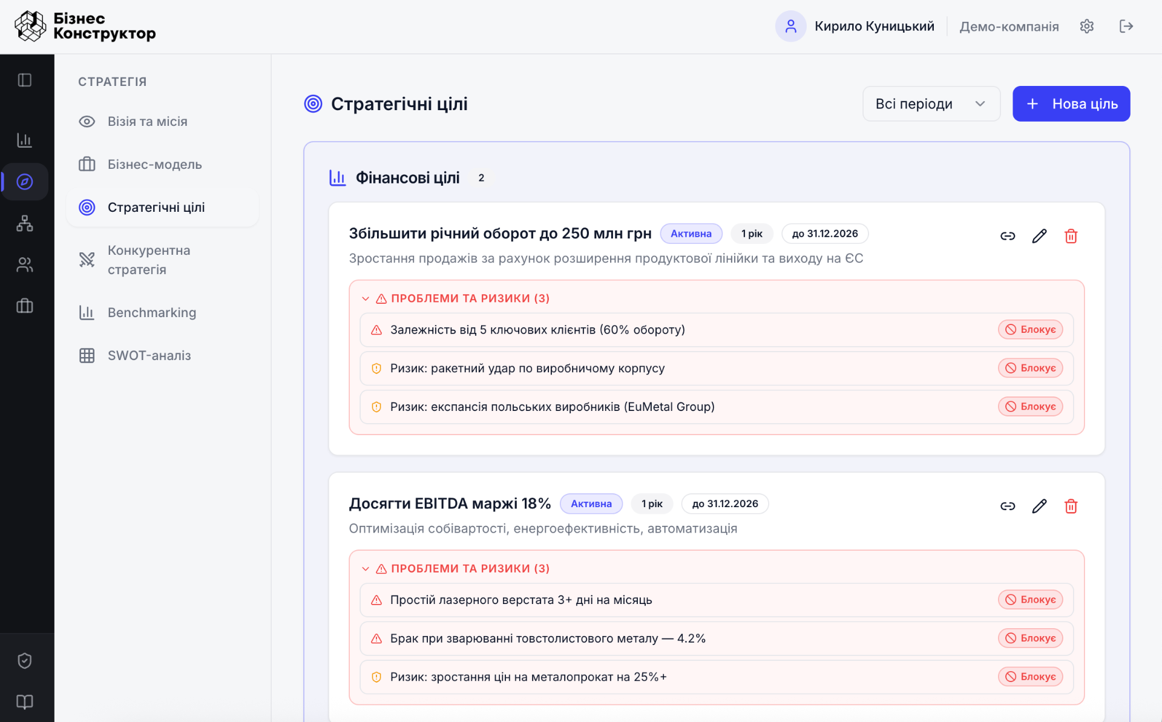Click shield icon on польських виробників risk row
1162x722 pixels.
click(376, 407)
